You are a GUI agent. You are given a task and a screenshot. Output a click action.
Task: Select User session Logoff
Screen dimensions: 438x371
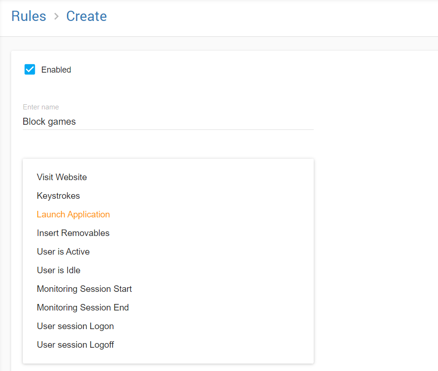[x=75, y=345]
